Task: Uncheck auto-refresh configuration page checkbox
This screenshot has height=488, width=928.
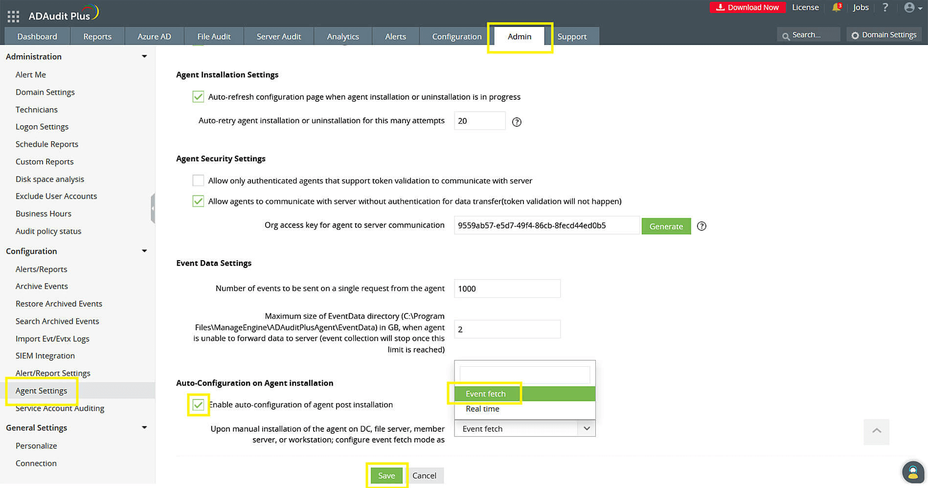Action: coord(198,96)
